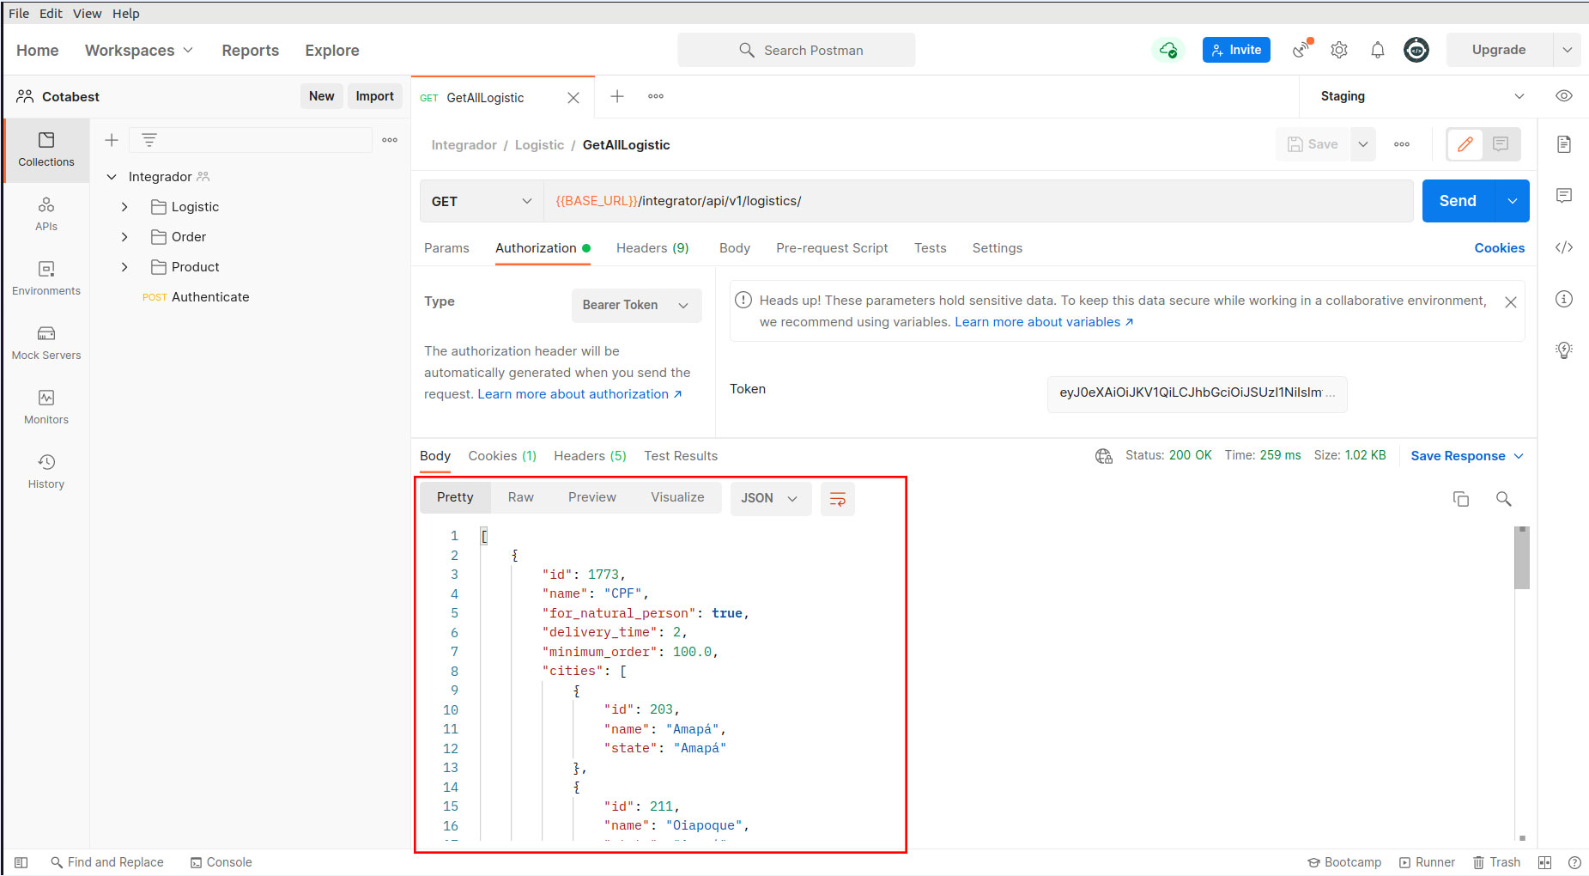Search within the response body

pyautogui.click(x=1504, y=499)
